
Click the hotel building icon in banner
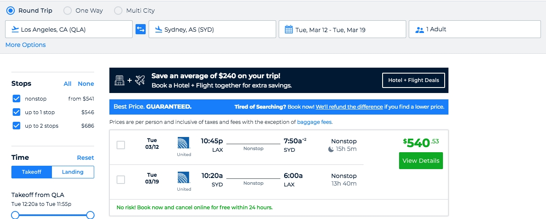[x=120, y=80]
